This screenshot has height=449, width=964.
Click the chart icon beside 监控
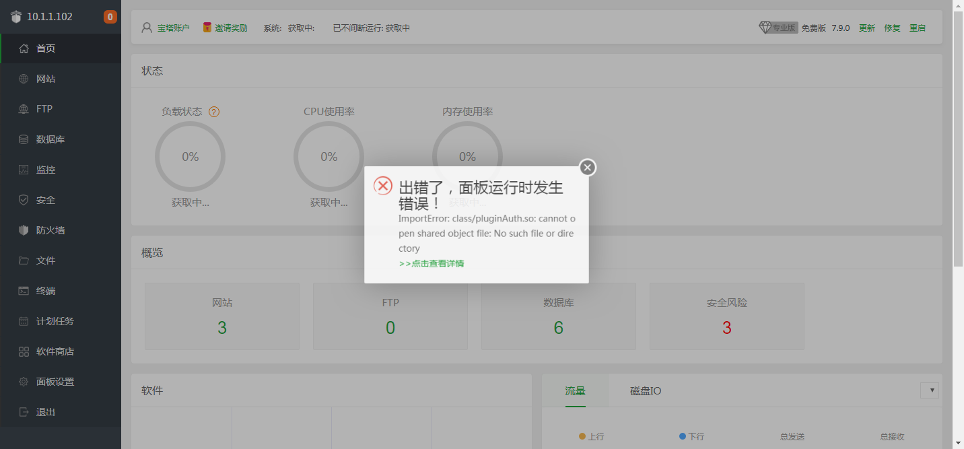coord(24,170)
